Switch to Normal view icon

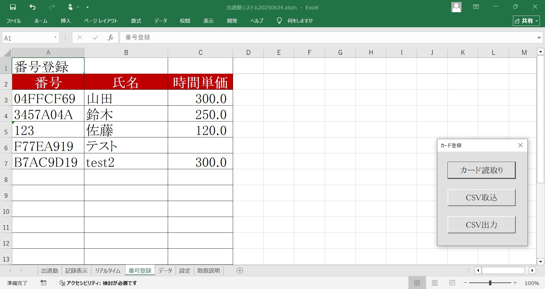pyautogui.click(x=417, y=283)
